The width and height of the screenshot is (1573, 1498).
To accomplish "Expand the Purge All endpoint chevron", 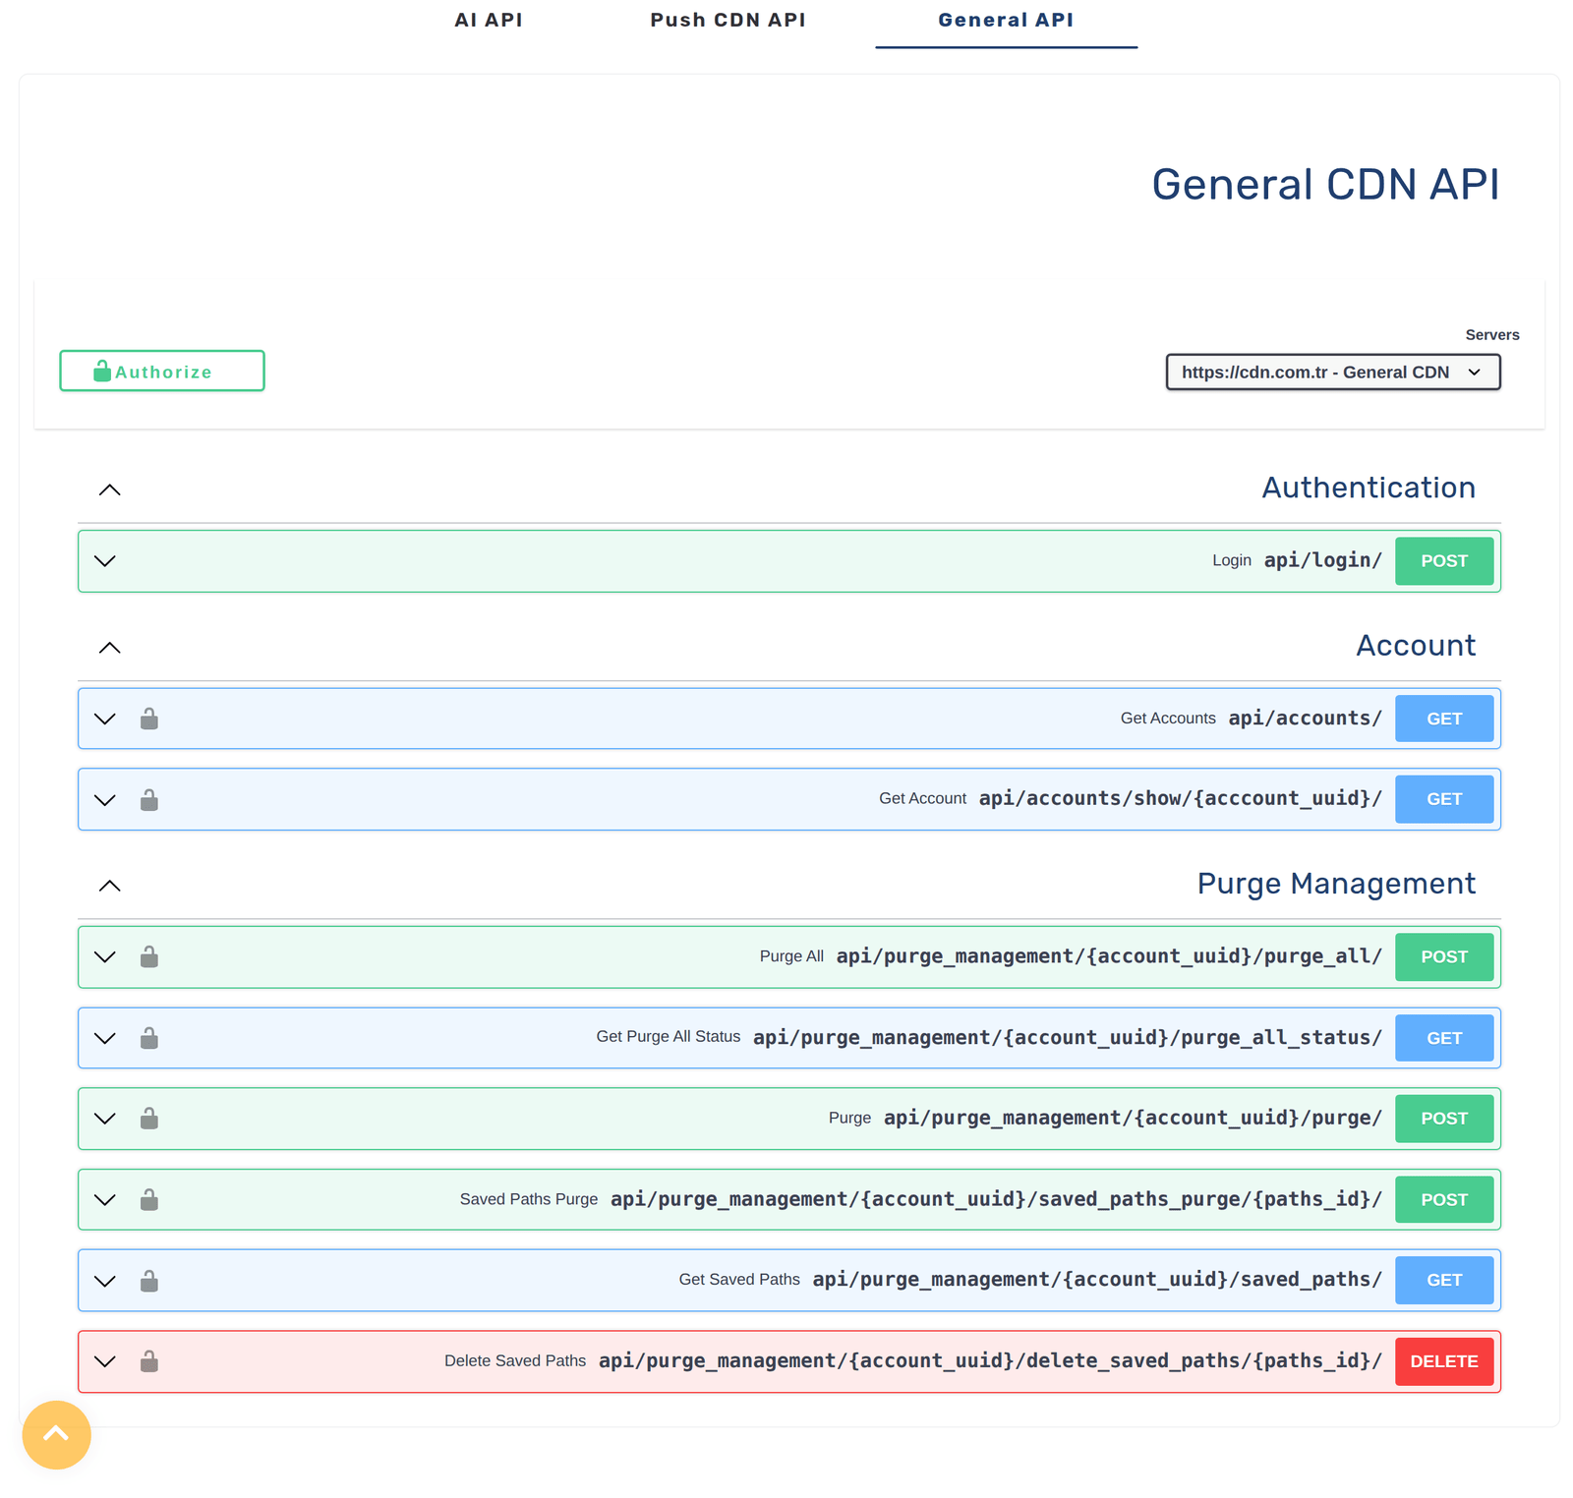I will click(x=105, y=956).
